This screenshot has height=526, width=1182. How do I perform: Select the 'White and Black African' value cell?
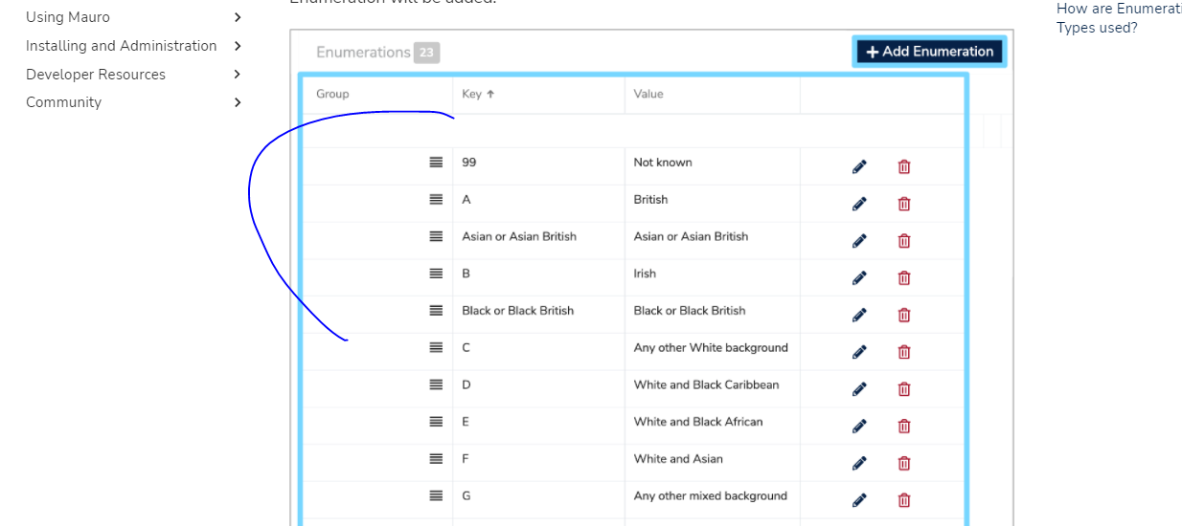pos(698,422)
